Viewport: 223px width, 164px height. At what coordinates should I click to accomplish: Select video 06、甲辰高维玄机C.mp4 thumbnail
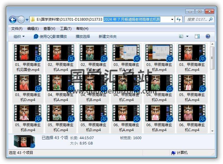[192, 113]
